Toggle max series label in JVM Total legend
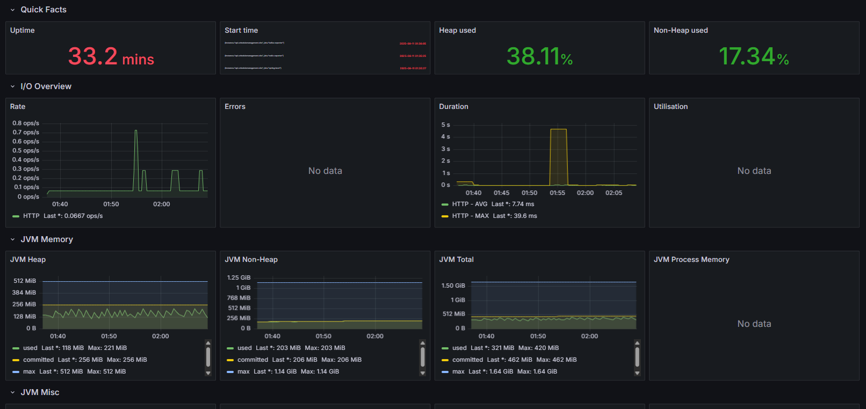 tap(458, 371)
